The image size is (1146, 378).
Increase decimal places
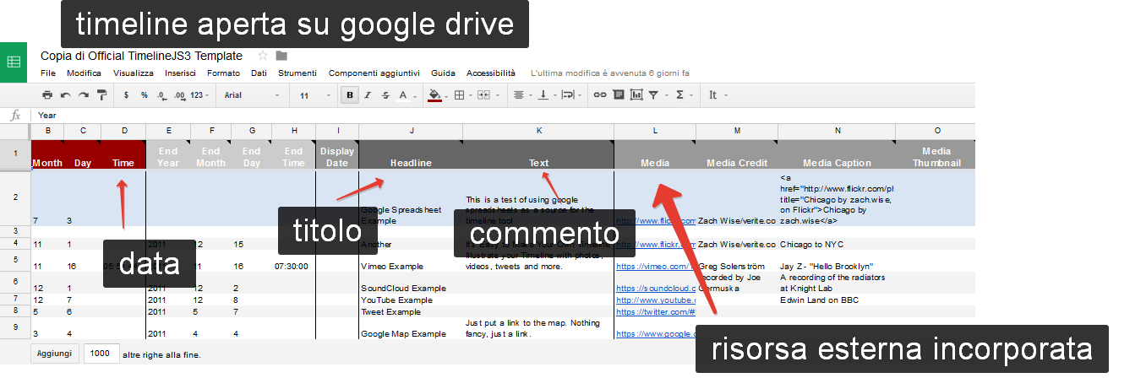(179, 95)
